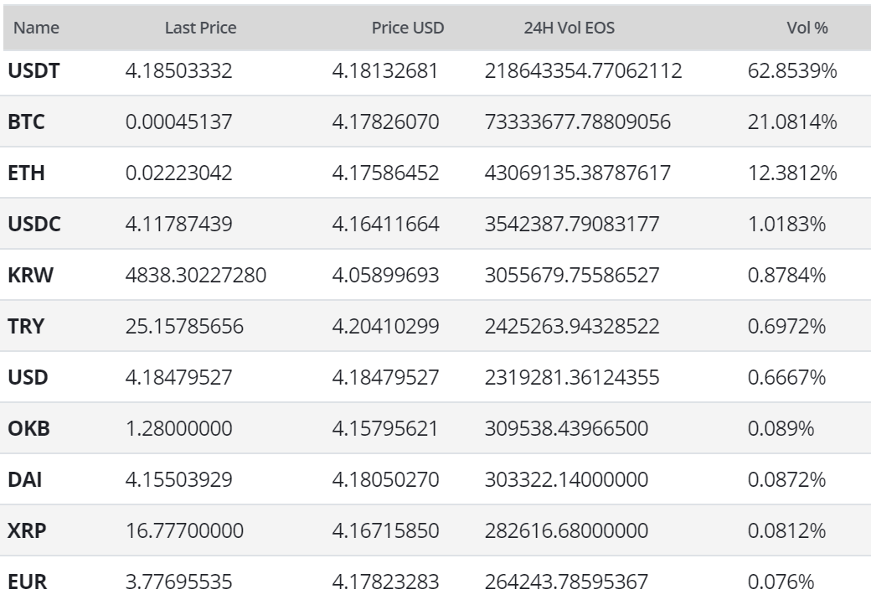The height and width of the screenshot is (605, 871).
Task: Click the USD price 4.17823283
Action: pyautogui.click(x=385, y=582)
